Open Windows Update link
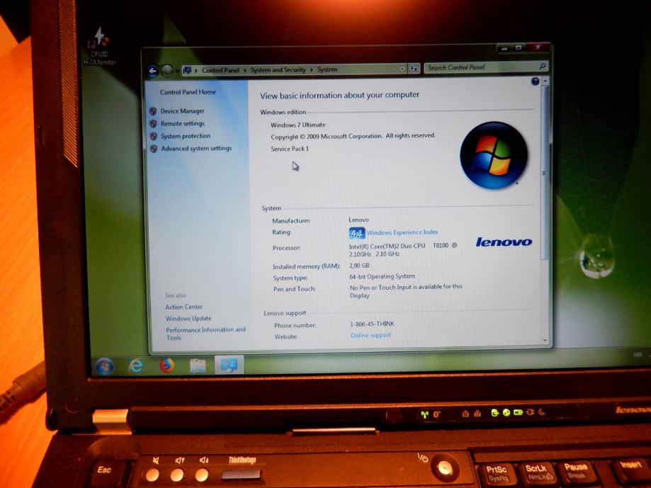The width and height of the screenshot is (651, 488). tap(188, 319)
